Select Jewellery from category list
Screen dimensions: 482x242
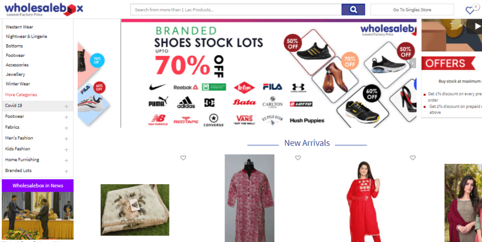click(x=16, y=74)
